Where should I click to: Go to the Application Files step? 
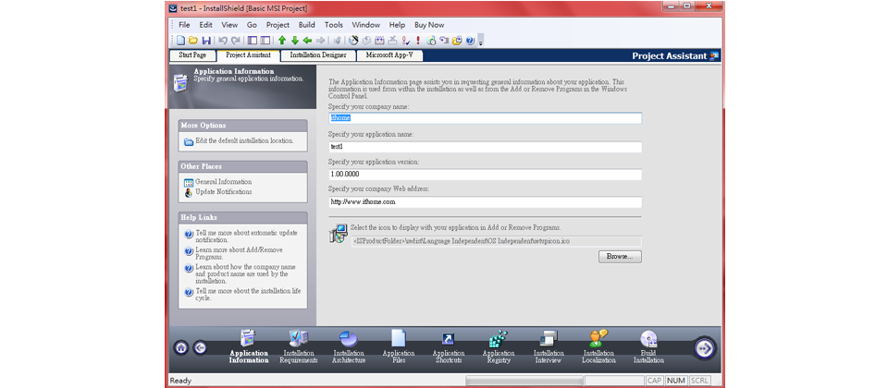(x=399, y=345)
